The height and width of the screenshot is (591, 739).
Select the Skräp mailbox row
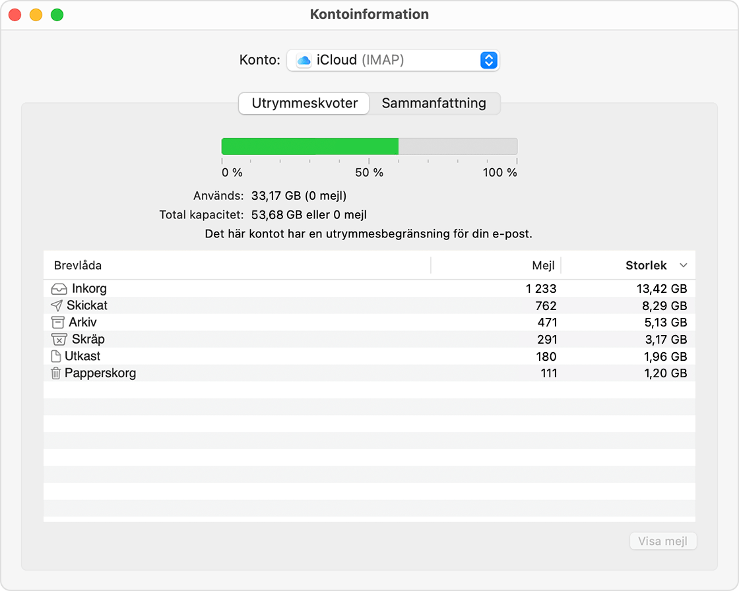369,339
